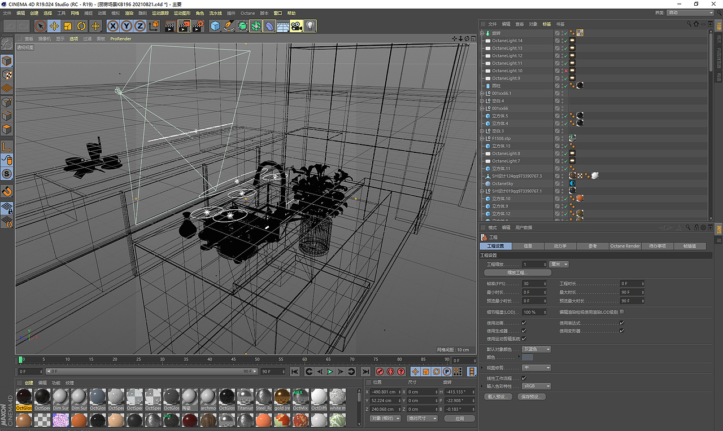Viewport: 723px width, 431px height.
Task: Open the 灰蓝色 default color dropdown
Action: coord(536,349)
